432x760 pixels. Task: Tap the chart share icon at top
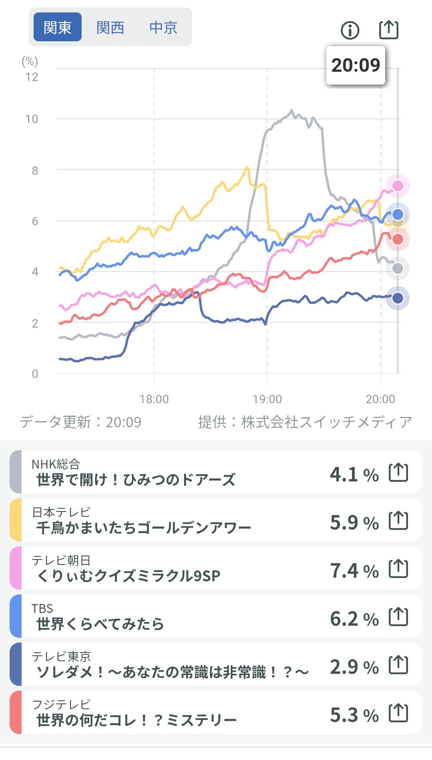(x=388, y=30)
